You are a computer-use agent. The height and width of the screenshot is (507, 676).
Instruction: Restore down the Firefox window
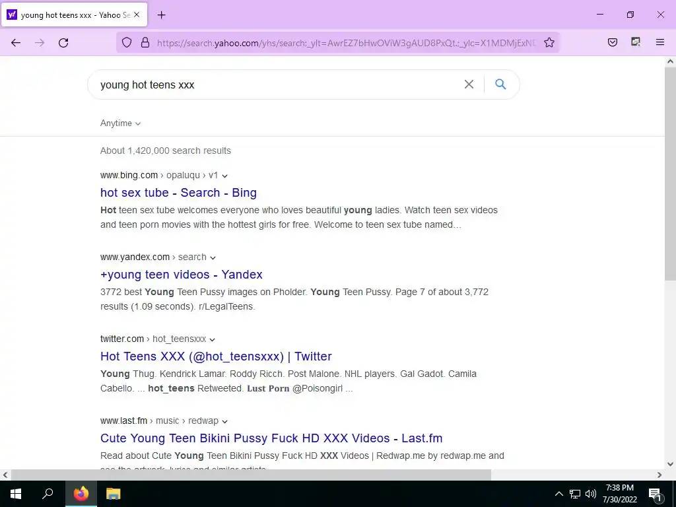(x=630, y=15)
